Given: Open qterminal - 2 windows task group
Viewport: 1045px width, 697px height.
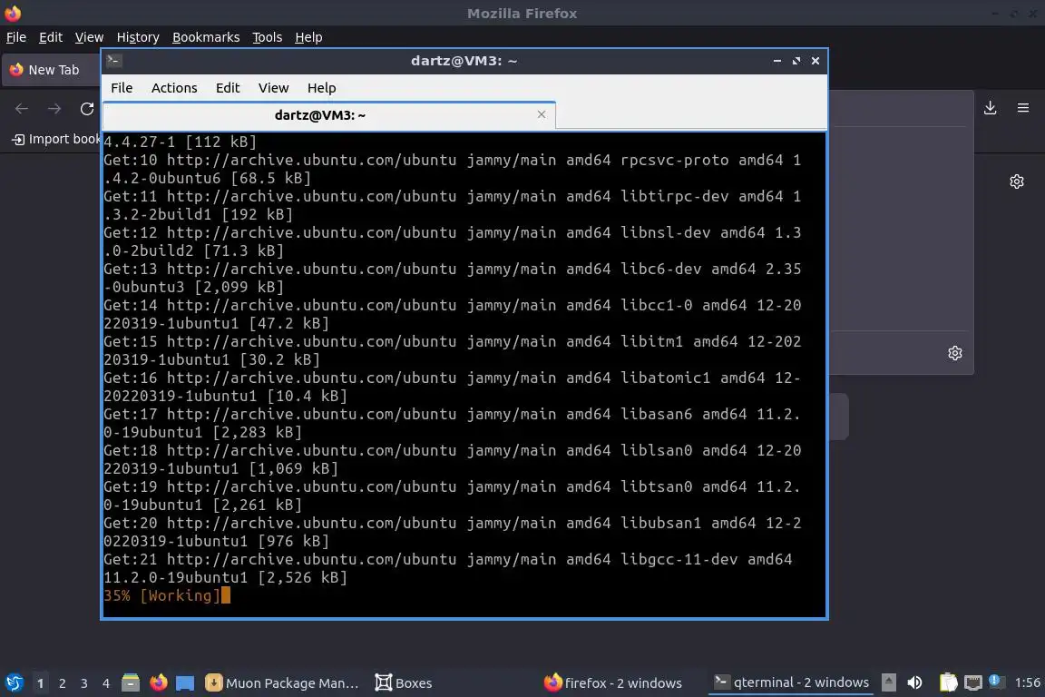Looking at the screenshot, I should tap(792, 682).
